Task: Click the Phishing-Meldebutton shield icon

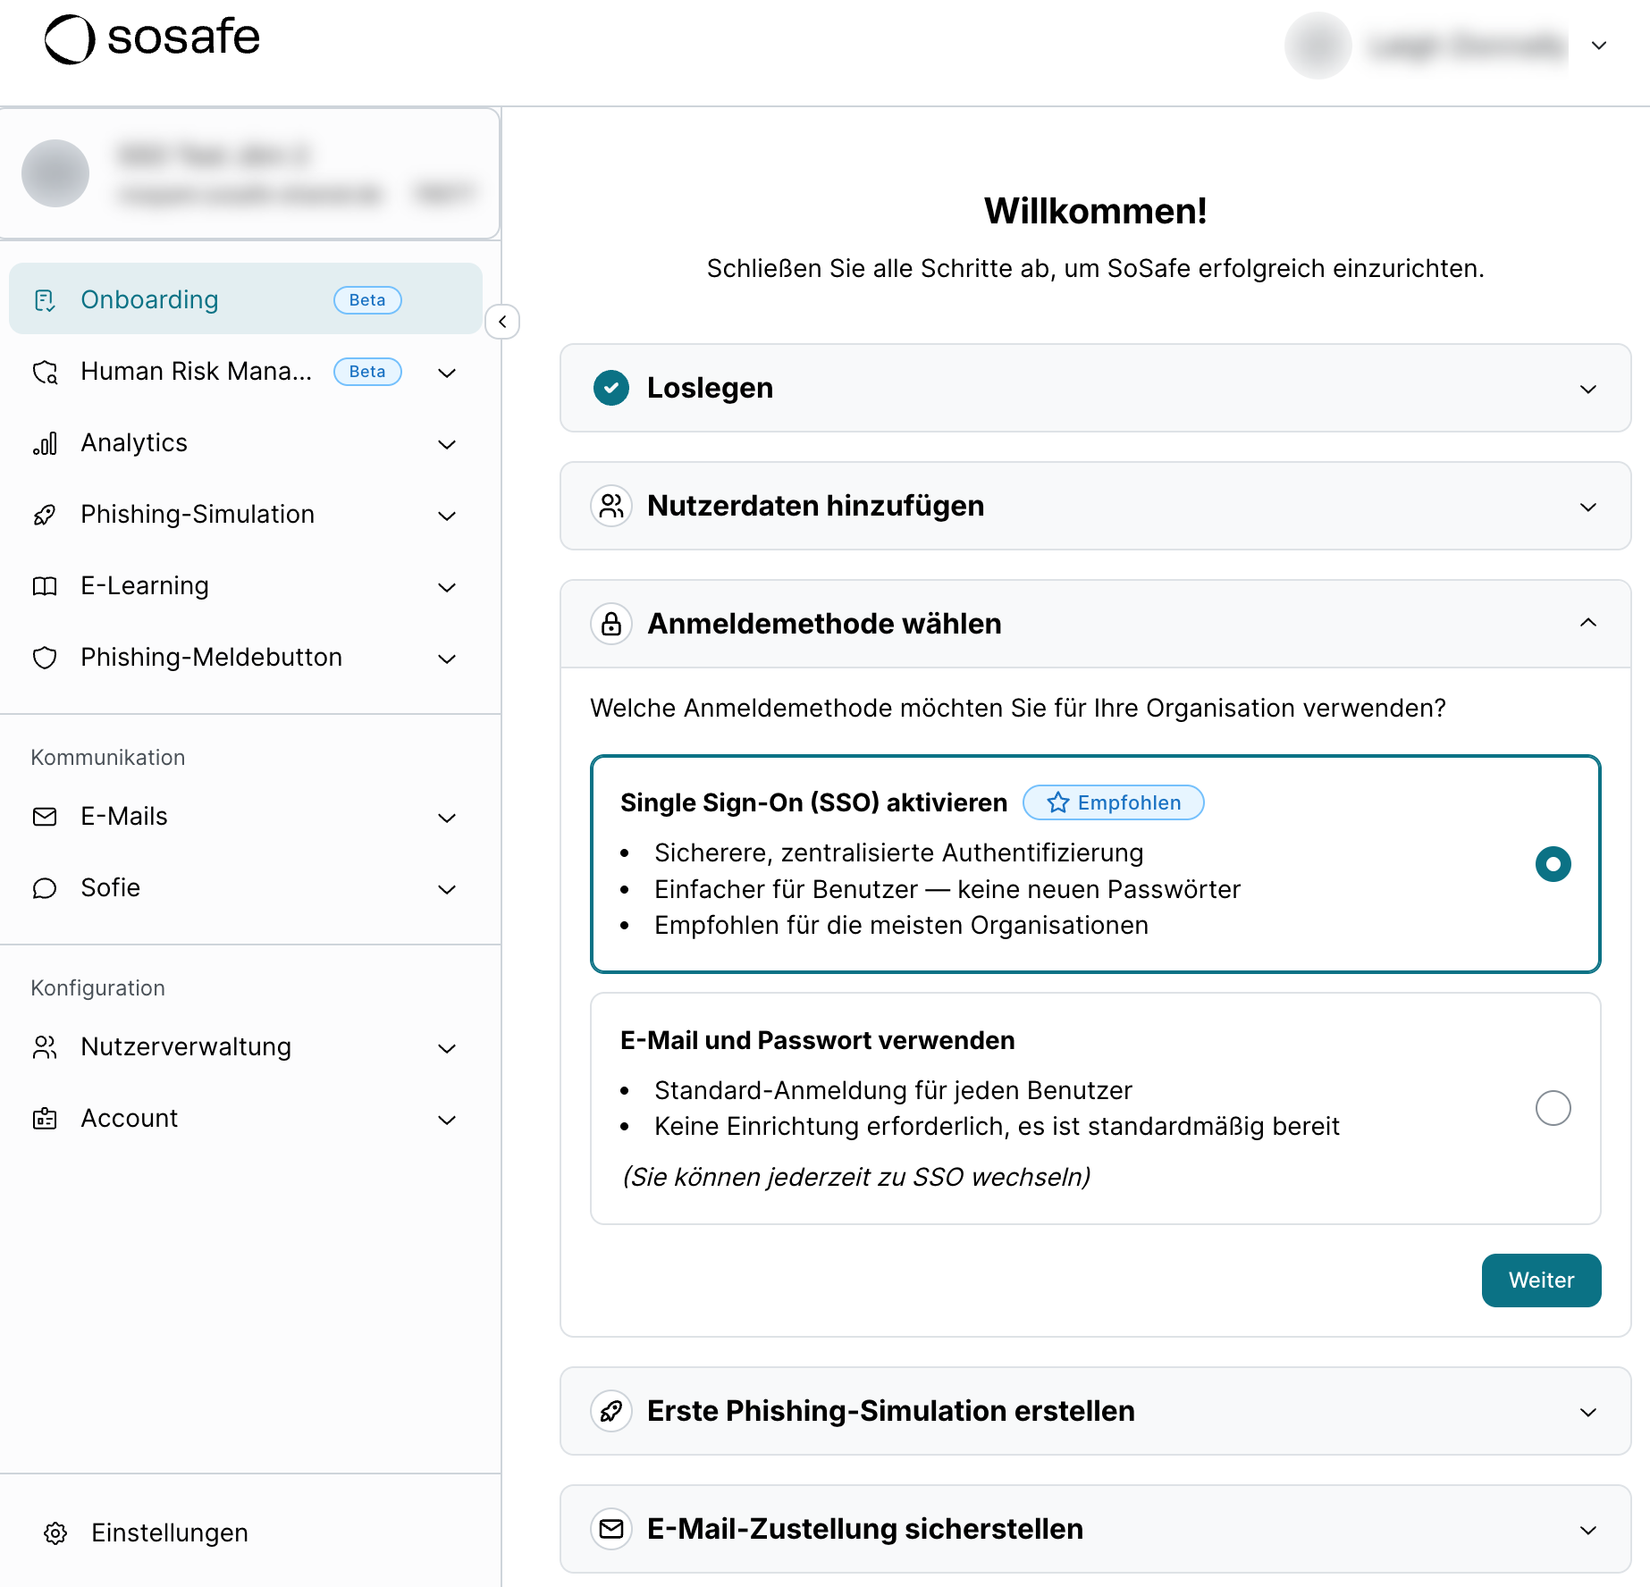Action: pyautogui.click(x=45, y=658)
